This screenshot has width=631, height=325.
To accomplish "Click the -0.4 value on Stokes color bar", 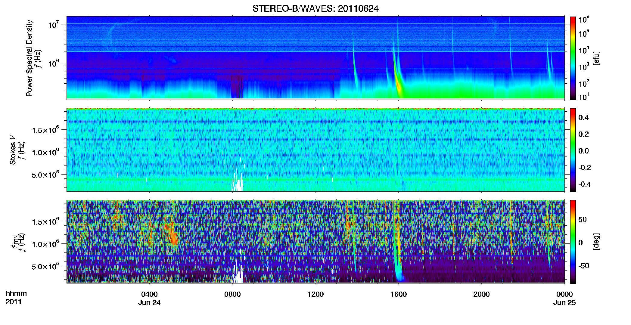I will 585,184.
